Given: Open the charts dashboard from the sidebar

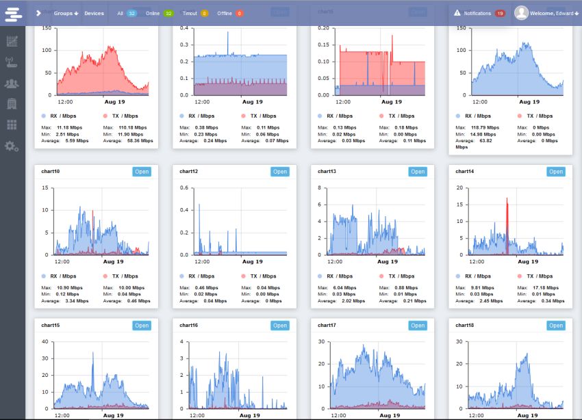Looking at the screenshot, I should tap(12, 41).
